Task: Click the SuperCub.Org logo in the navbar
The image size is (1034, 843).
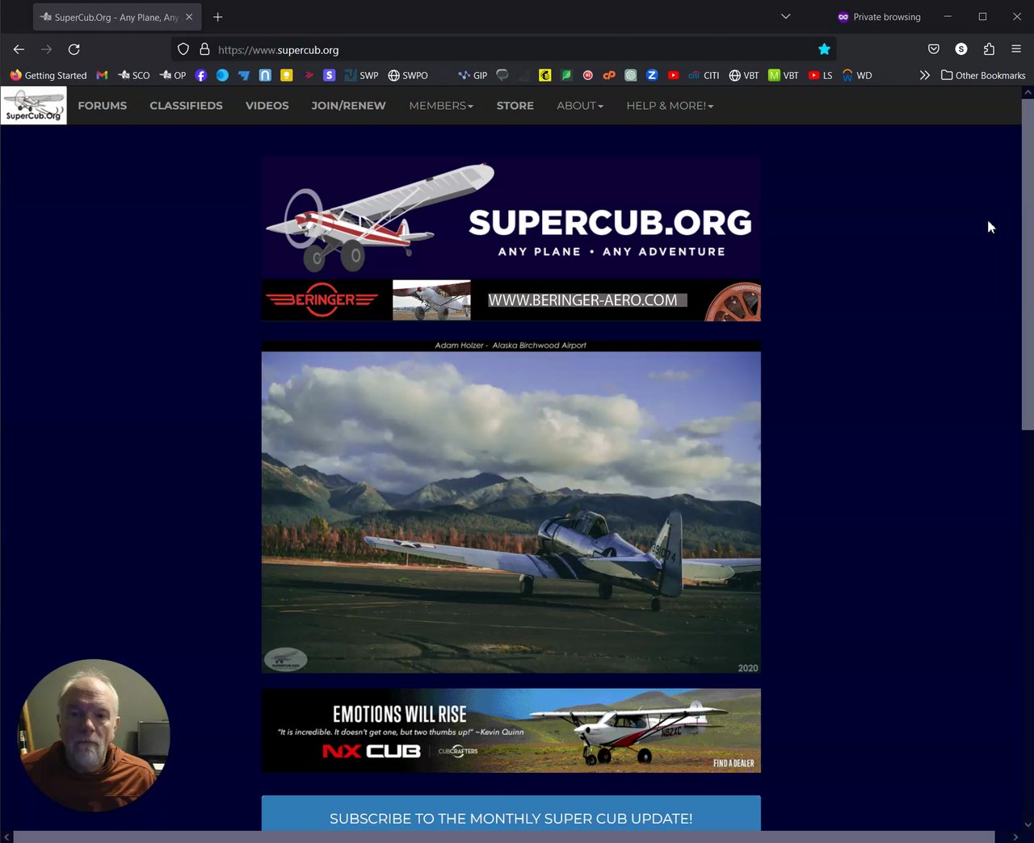Action: [34, 106]
